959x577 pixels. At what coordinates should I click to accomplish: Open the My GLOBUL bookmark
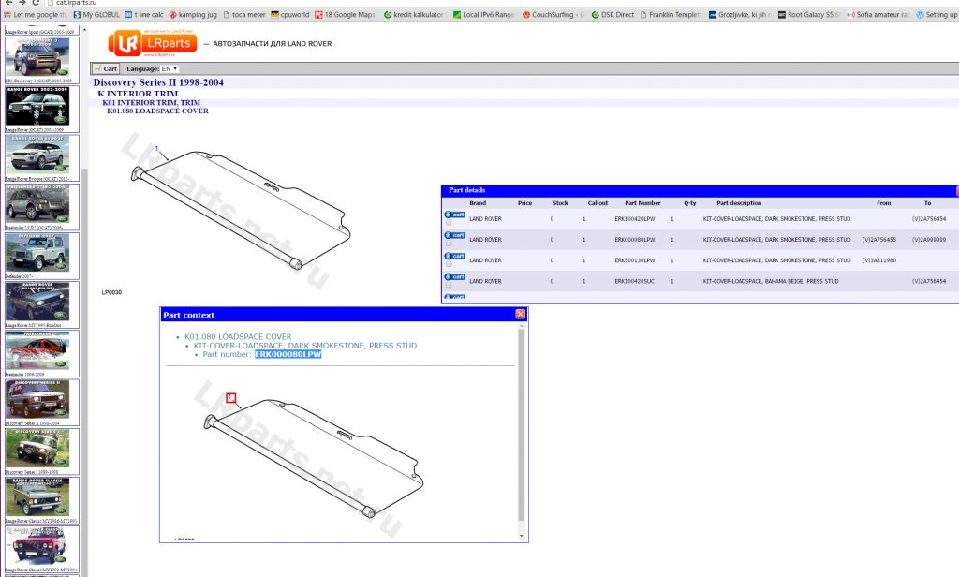coord(96,15)
